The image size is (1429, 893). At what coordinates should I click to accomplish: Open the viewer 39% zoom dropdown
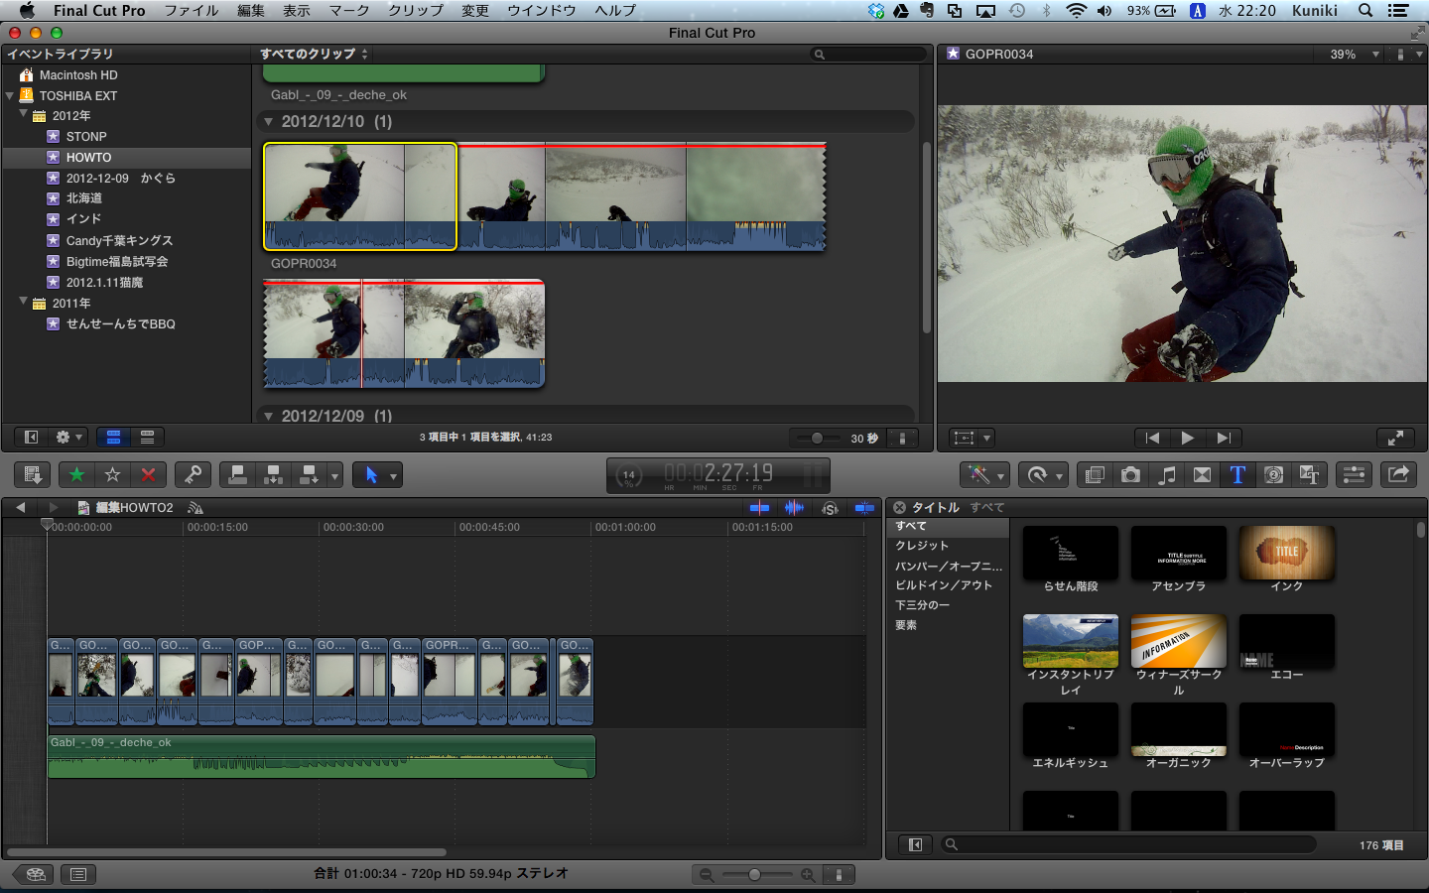pyautogui.click(x=1355, y=55)
